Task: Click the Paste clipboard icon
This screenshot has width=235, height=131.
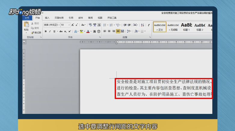Action: pos(26,25)
